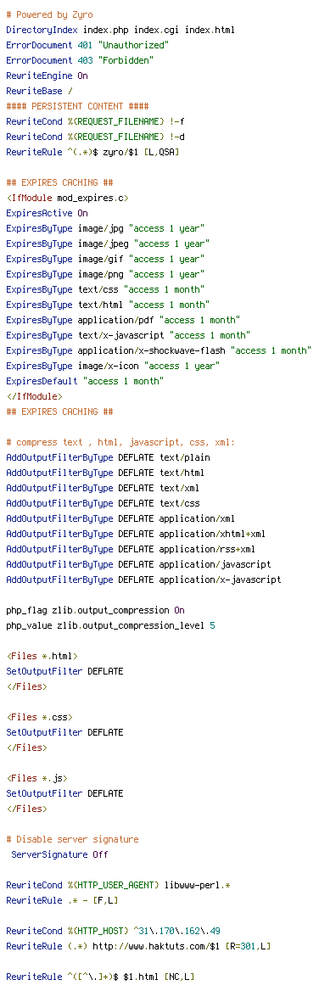Click the ExpiresByType image/x-icon line

(113, 366)
